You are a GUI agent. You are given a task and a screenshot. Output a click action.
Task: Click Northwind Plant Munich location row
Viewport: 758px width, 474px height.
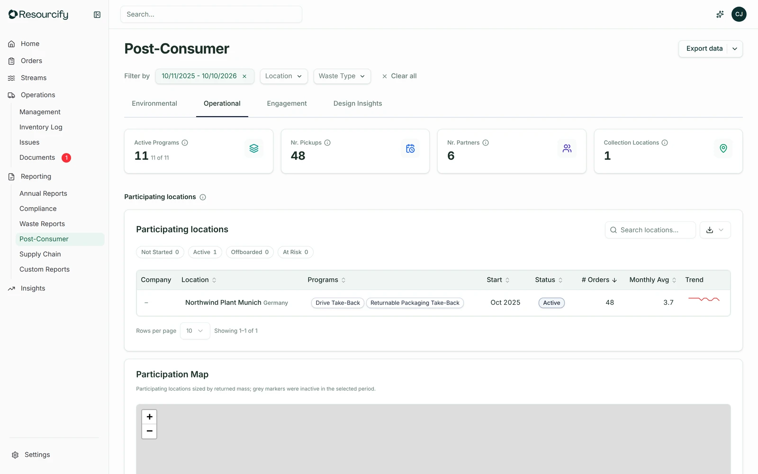(x=433, y=303)
